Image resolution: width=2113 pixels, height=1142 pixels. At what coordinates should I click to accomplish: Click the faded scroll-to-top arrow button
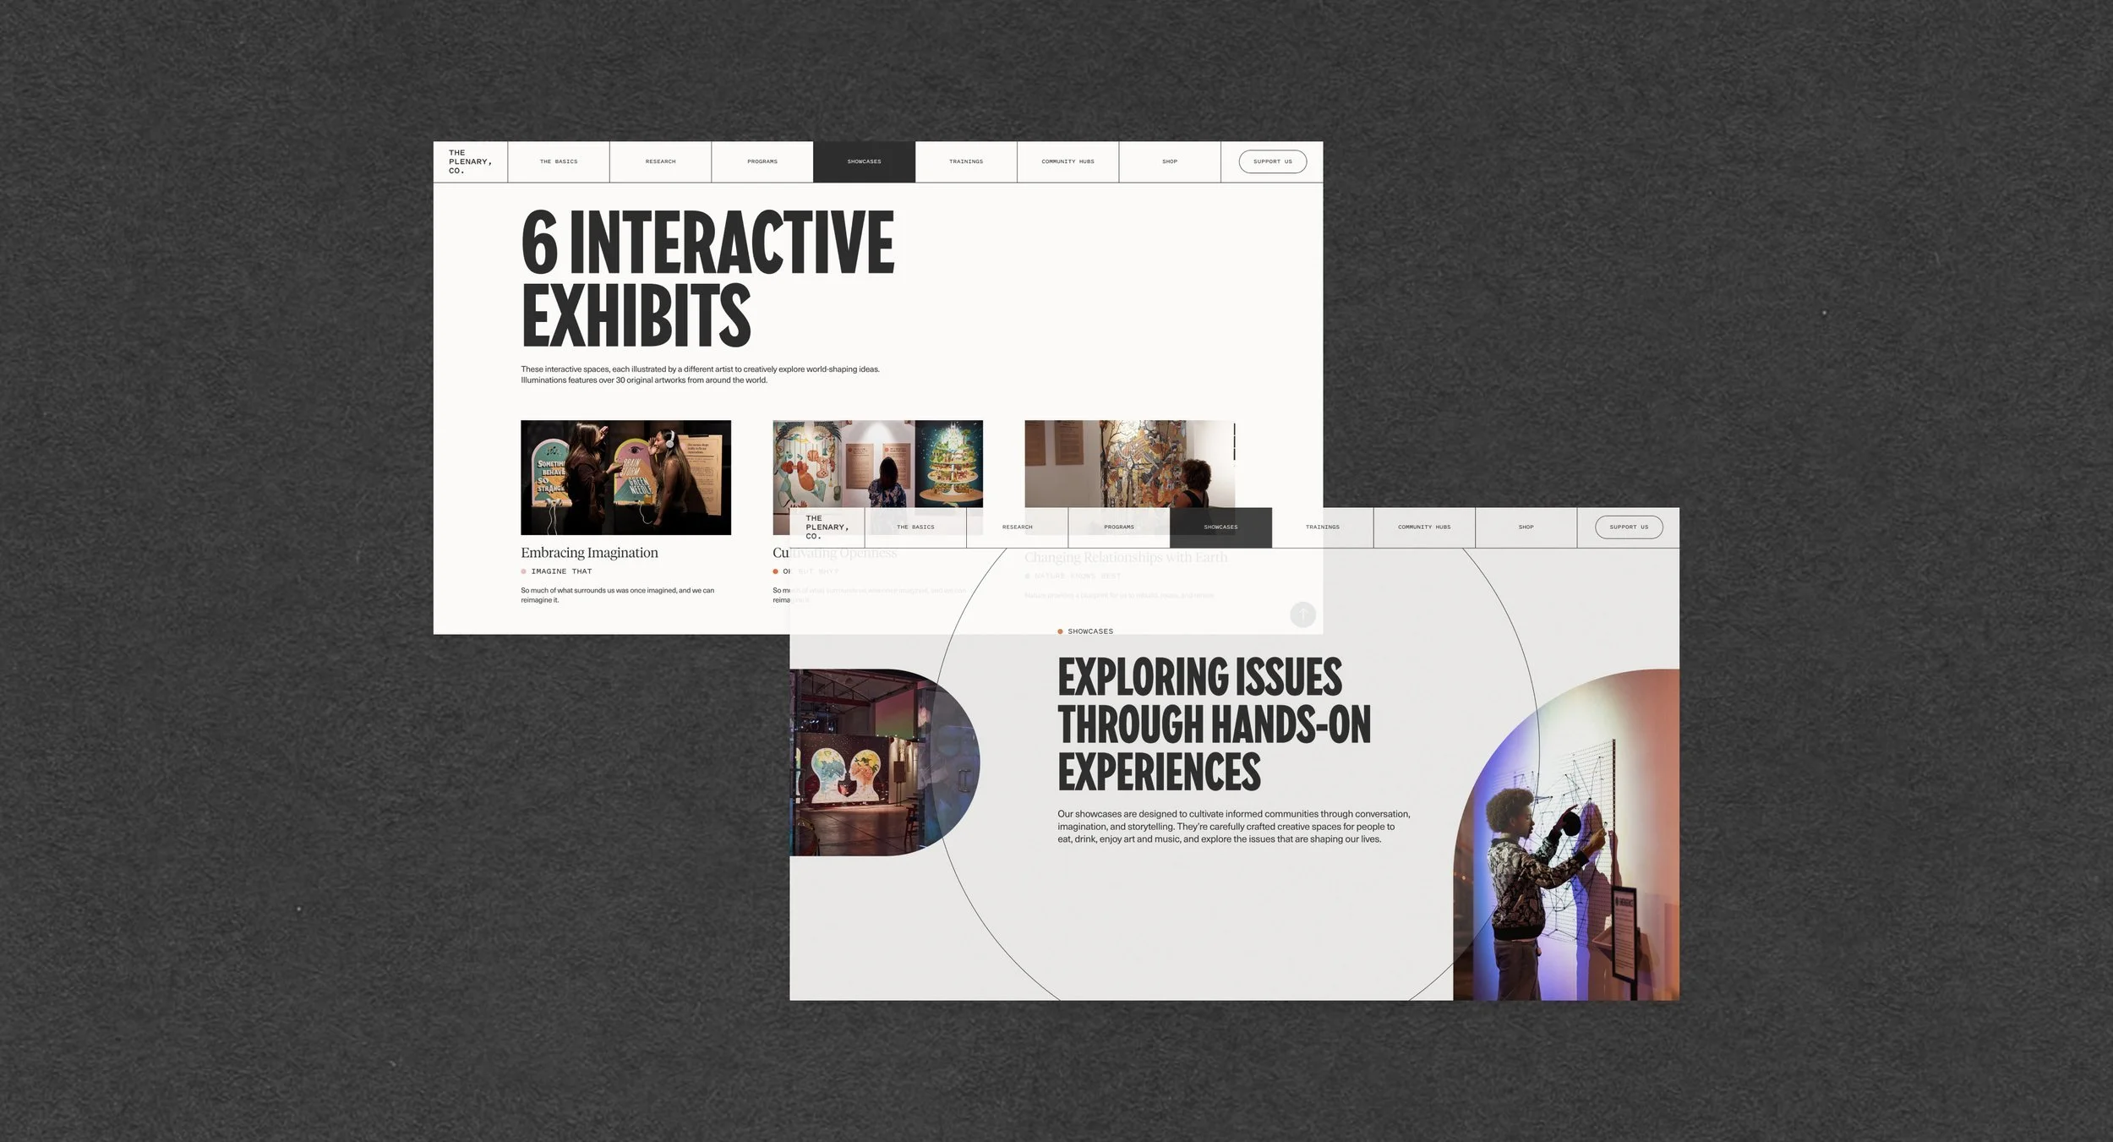(1302, 615)
